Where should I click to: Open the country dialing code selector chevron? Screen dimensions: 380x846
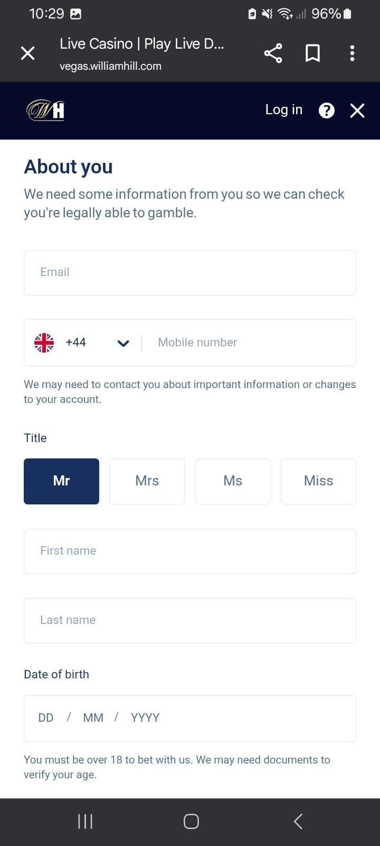point(123,343)
